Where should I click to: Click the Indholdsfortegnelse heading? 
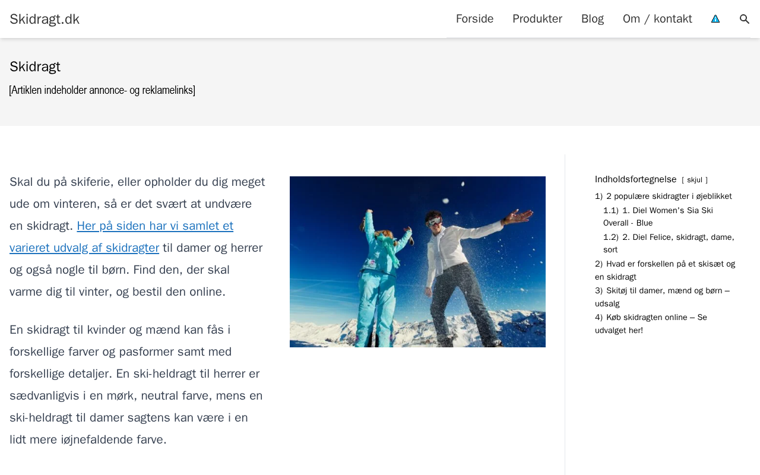(x=635, y=179)
